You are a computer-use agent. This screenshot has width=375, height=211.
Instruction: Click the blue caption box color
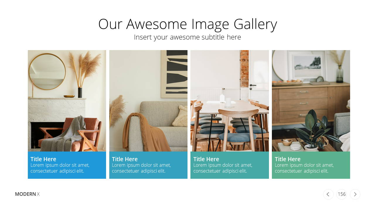tap(67, 165)
